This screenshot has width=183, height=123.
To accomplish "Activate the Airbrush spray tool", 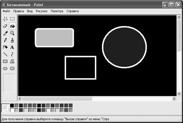I will tap(5, 47).
